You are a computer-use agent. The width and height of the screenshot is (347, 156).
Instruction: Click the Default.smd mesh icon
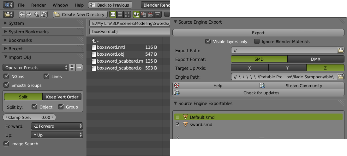point(185,117)
